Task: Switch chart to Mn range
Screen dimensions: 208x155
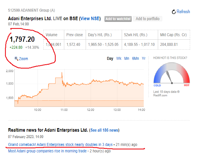Action: (x=126, y=58)
